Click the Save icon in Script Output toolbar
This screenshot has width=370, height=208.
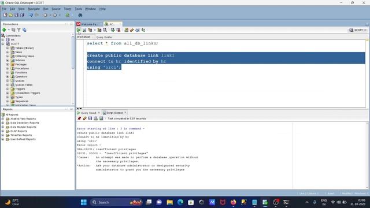[x=90, y=118]
